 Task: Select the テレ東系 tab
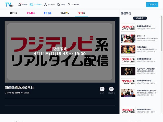[x=65, y=13]
